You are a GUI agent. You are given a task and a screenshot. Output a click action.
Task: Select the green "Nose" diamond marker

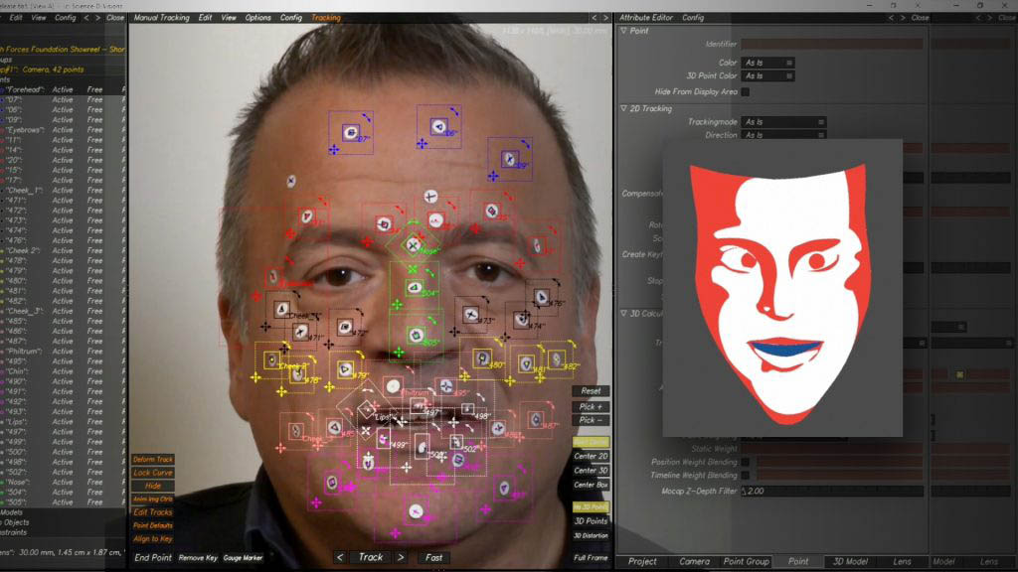point(413,246)
